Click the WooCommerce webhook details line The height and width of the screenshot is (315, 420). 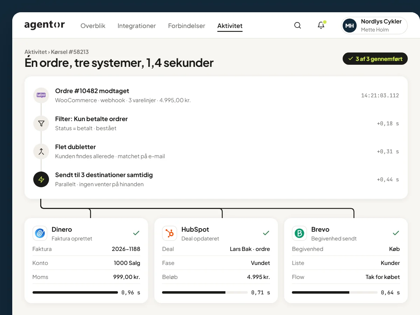(123, 100)
